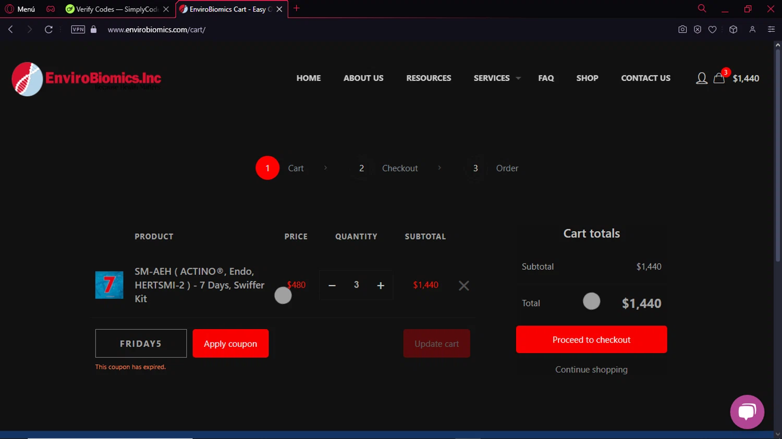This screenshot has width=782, height=439.
Task: Add page to bookmarks with heart icon
Action: 713,30
